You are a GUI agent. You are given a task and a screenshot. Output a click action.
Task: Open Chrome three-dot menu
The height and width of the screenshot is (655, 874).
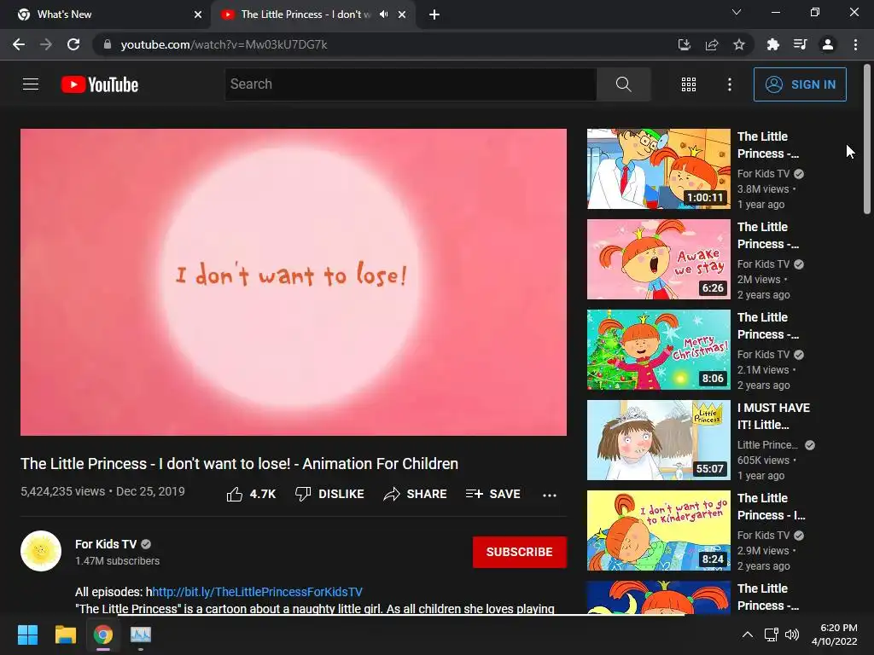[855, 44]
